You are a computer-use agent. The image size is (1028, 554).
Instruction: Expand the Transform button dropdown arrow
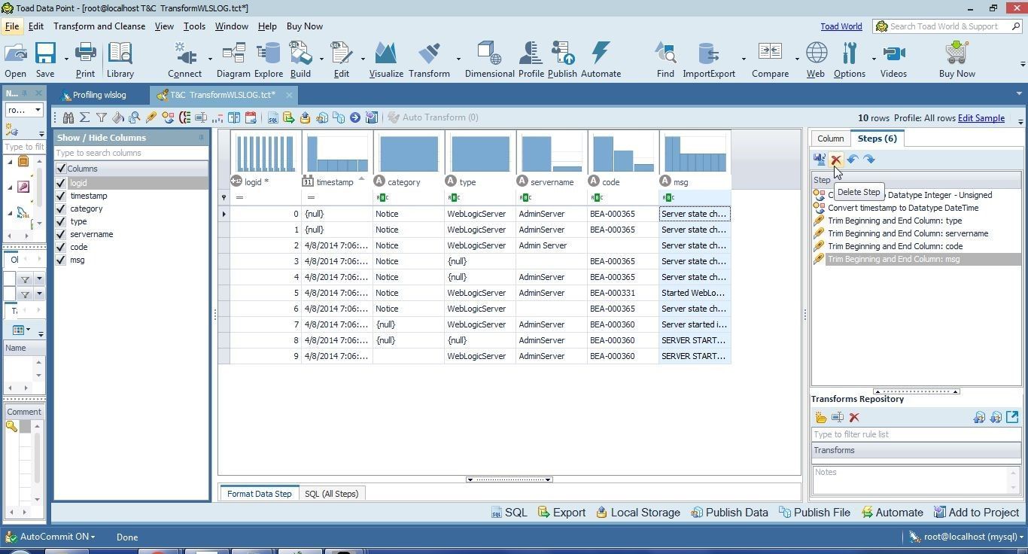(x=458, y=59)
